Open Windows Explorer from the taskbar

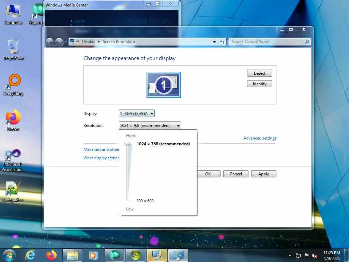73,255
